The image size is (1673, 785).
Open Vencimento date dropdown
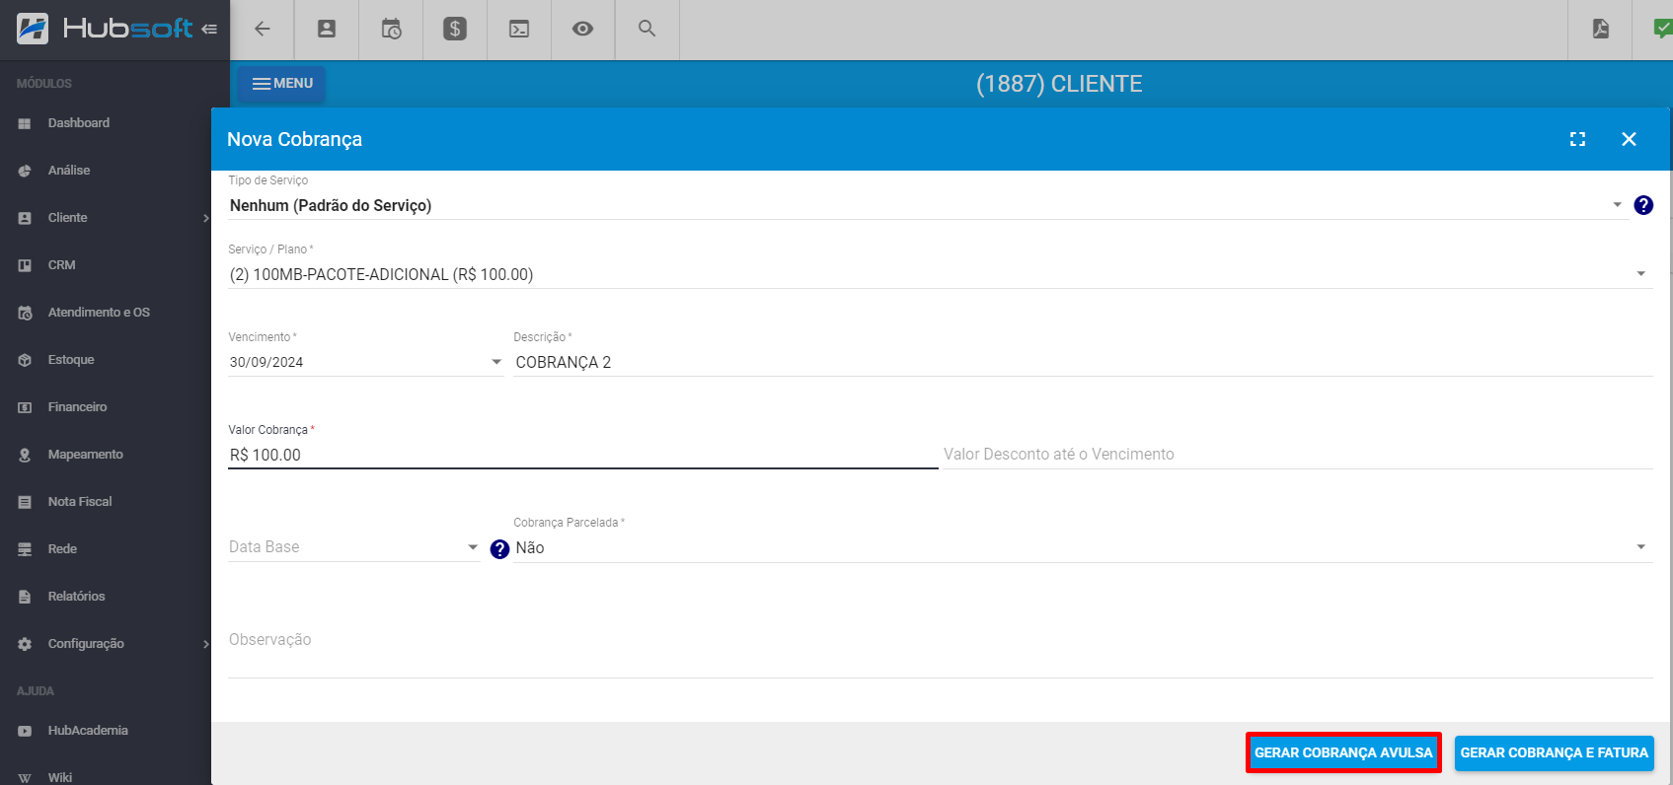click(x=366, y=362)
